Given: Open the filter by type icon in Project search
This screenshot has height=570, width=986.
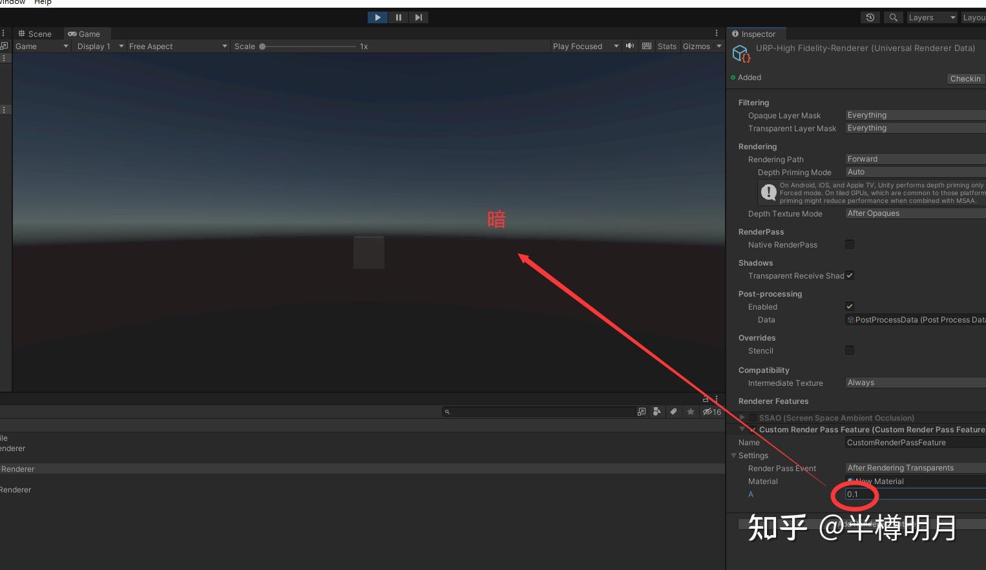Looking at the screenshot, I should click(657, 411).
